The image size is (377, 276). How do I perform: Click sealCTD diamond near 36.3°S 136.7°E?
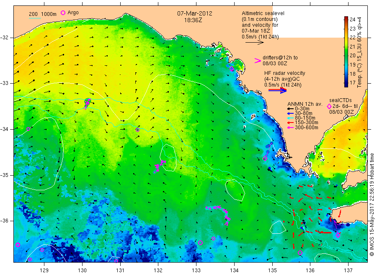[338, 235]
